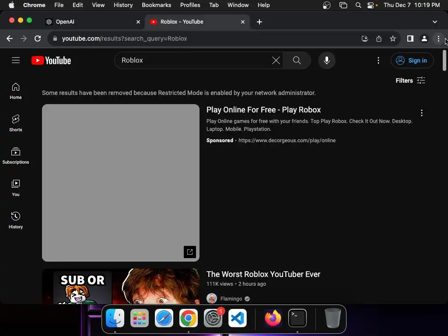Visit decorgeous.com sponsored URL
Screen dimensions: 448x336
click(x=287, y=140)
